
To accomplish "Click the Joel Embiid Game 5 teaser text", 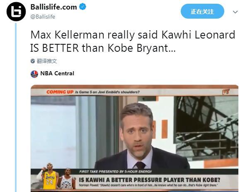I will pyautogui.click(x=107, y=92).
